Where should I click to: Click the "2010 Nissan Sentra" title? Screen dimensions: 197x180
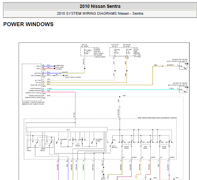100,6
